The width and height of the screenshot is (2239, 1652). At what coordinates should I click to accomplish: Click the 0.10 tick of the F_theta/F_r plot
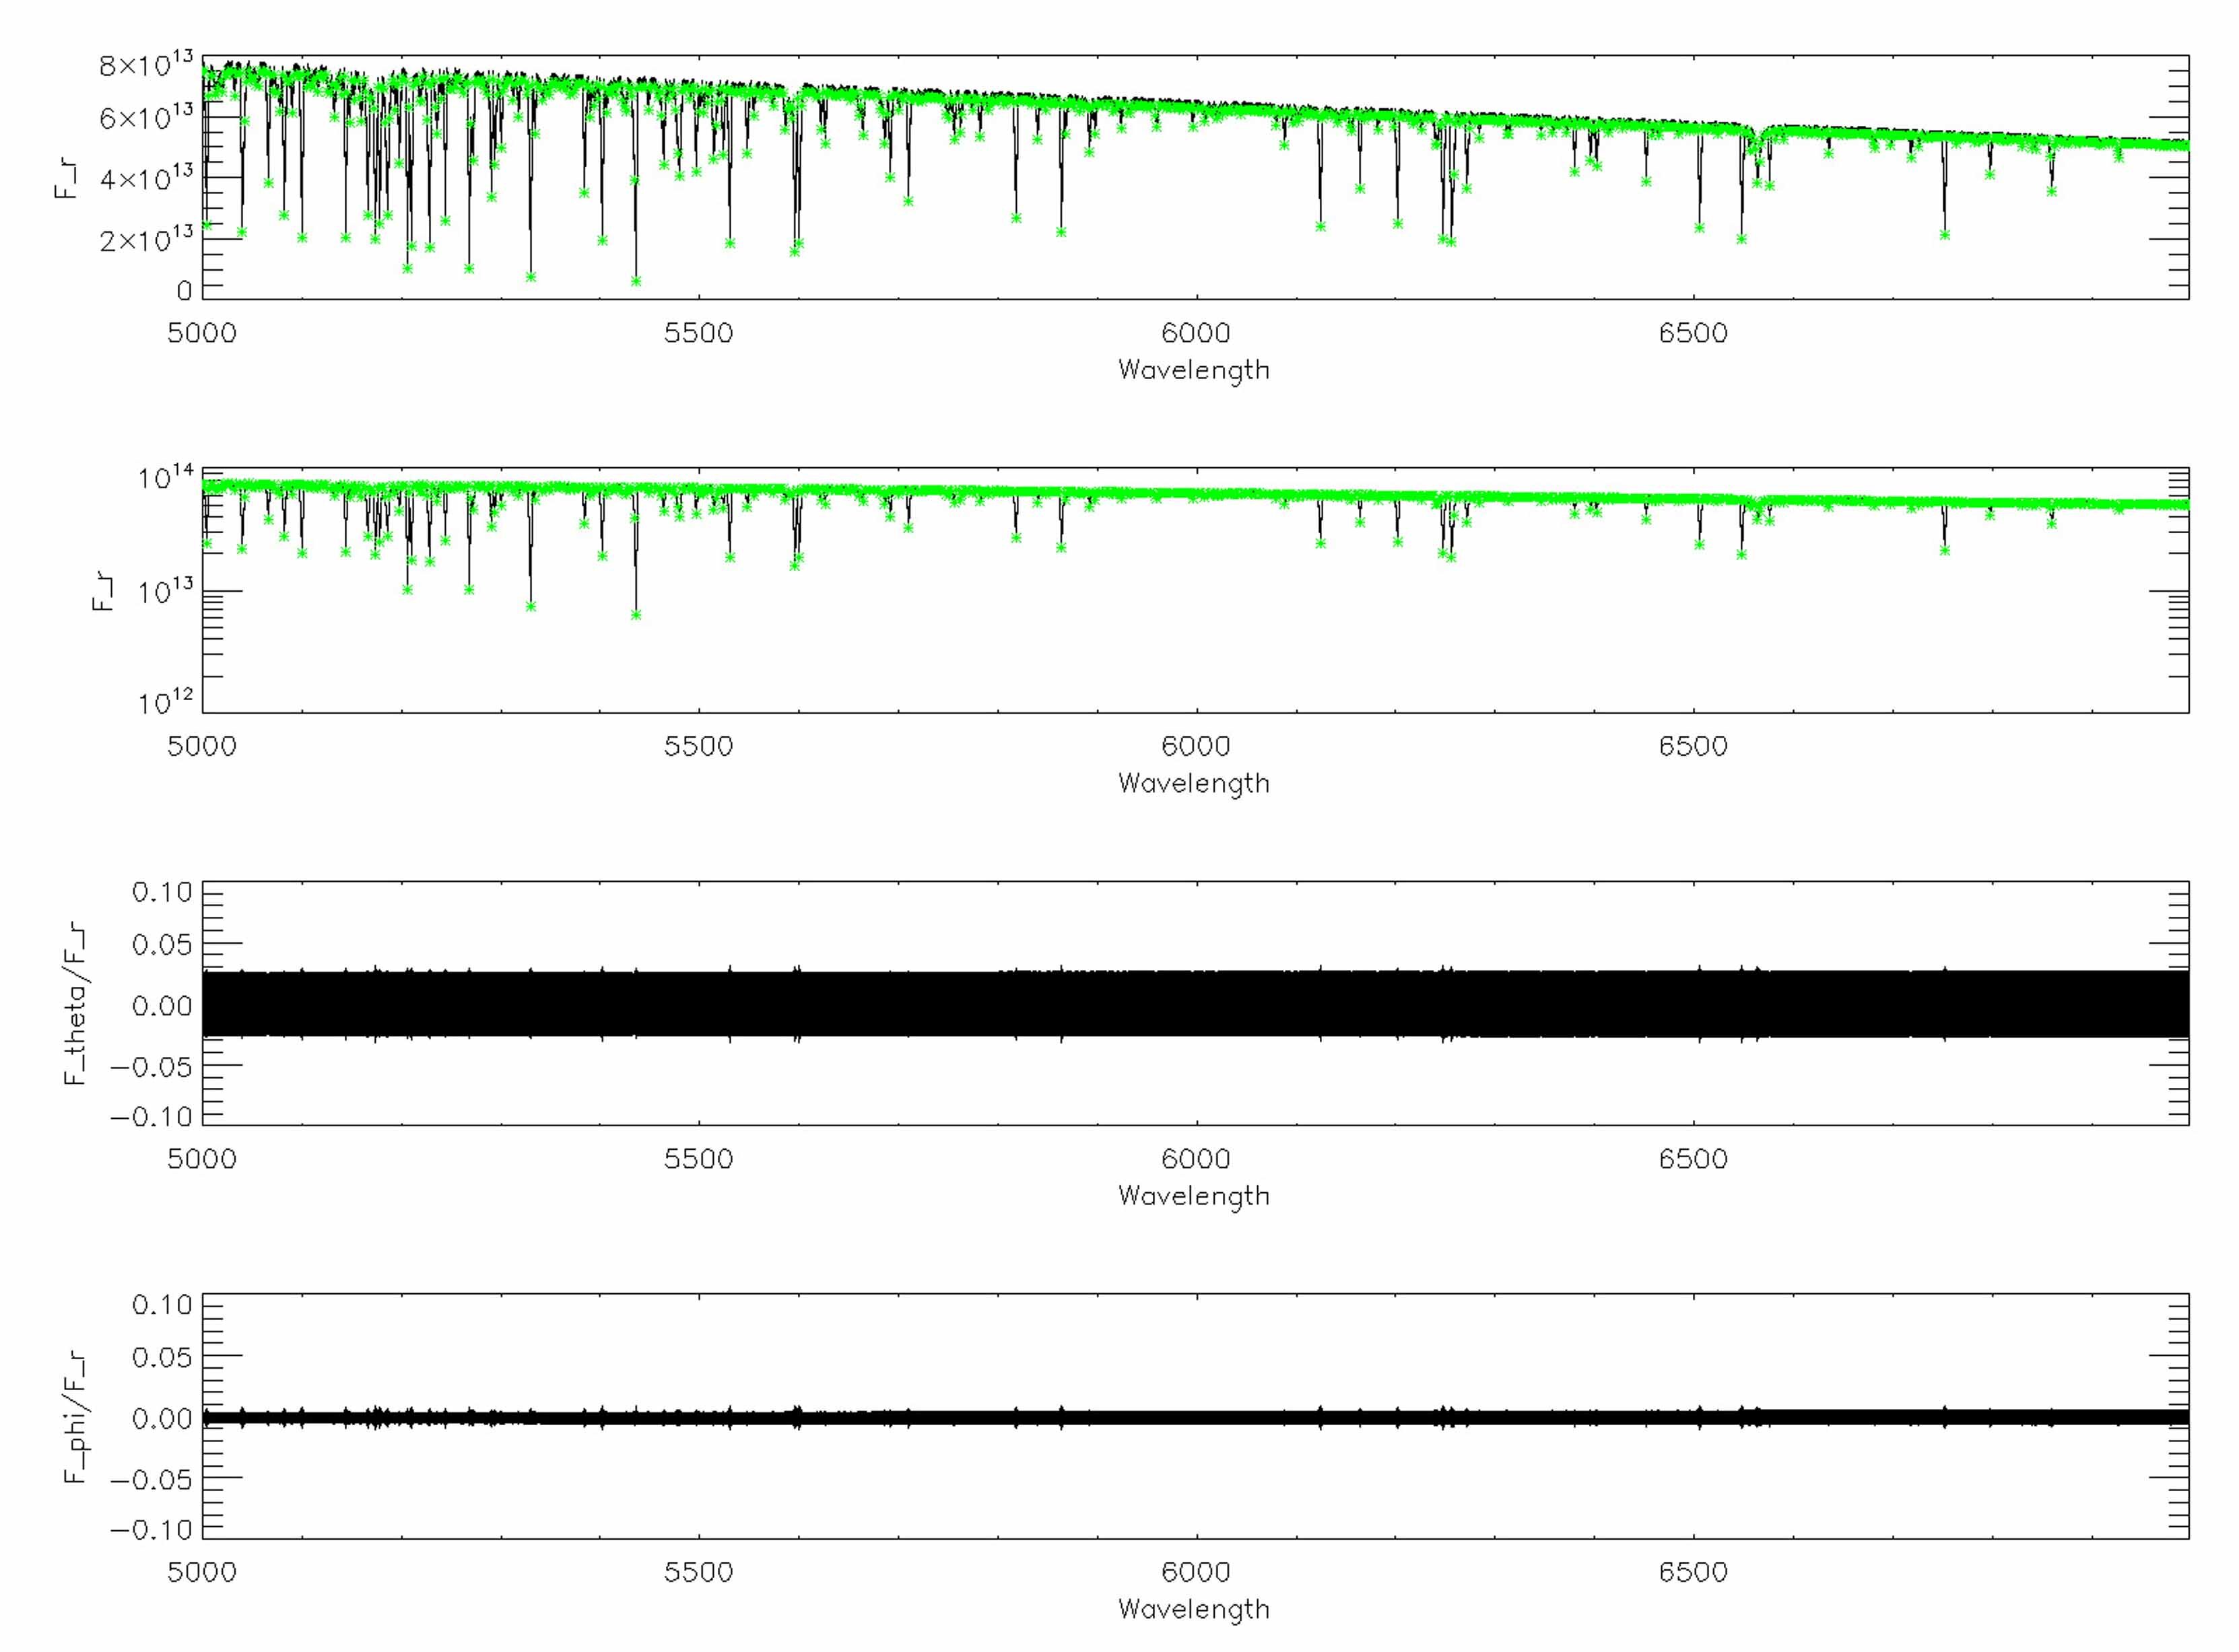coord(162,892)
